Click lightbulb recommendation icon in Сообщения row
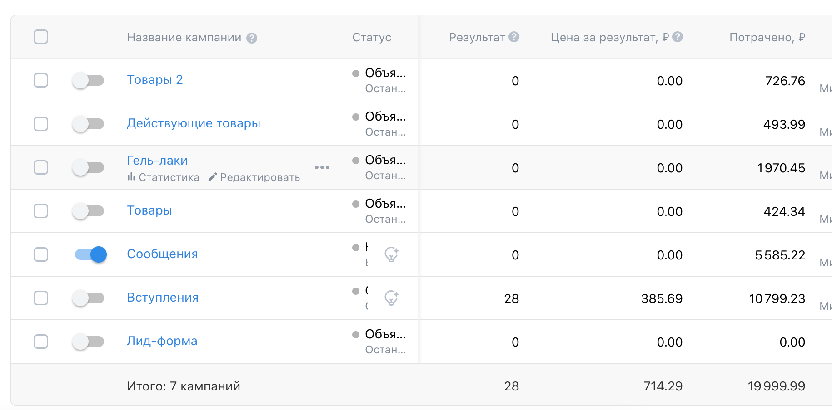This screenshot has height=410, width=832. pyautogui.click(x=391, y=254)
